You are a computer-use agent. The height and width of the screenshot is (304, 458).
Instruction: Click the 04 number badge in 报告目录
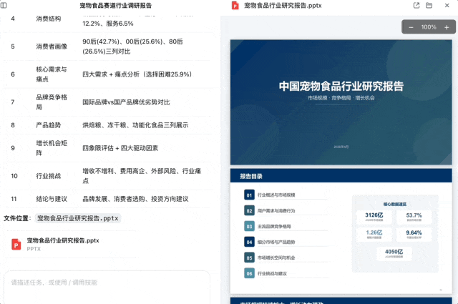(x=249, y=242)
